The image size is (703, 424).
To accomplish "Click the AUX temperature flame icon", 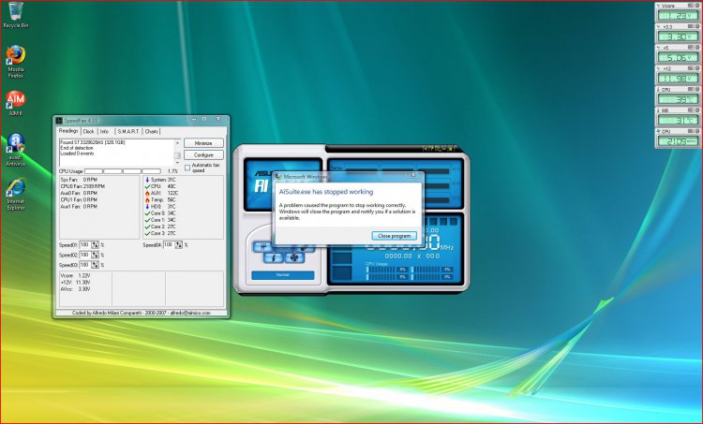I will (147, 193).
